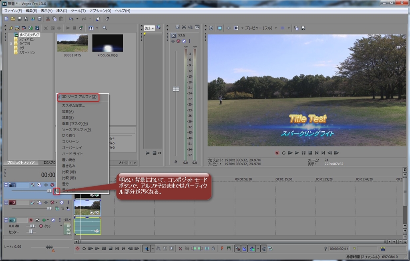Toggle Mute on track 2
The width and height of the screenshot is (410, 261).
pyautogui.click(x=61, y=203)
